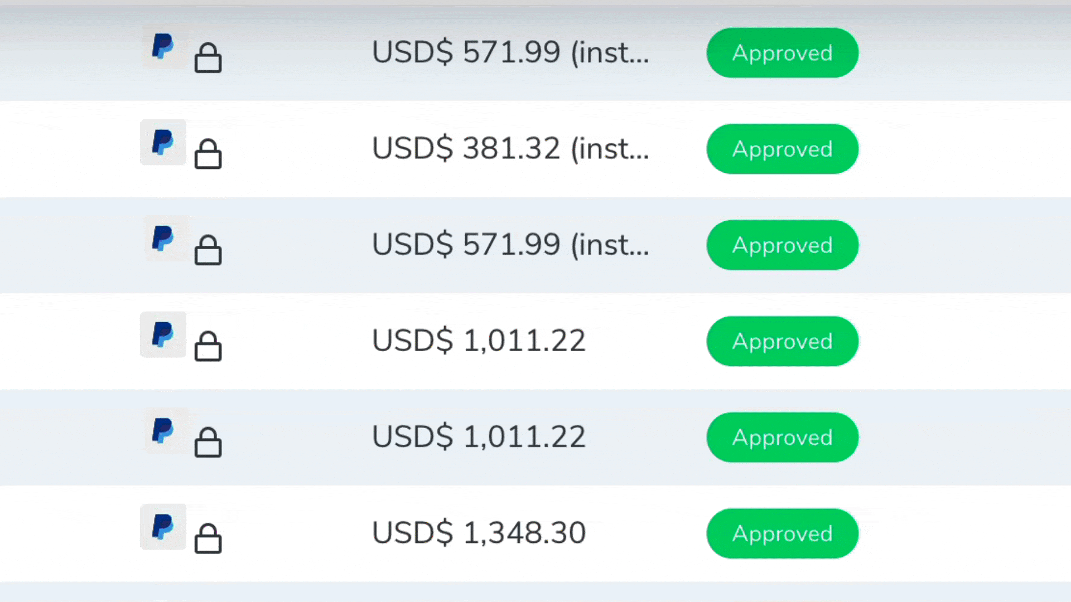The width and height of the screenshot is (1071, 602).
Task: Click the lock icon in the USD$ 381.32 row
Action: [208, 154]
